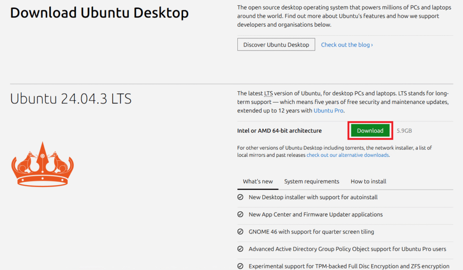Screen dimensions: 463x270
Task: Click New Desktop installer with autoinstall text
Action: 313,197
